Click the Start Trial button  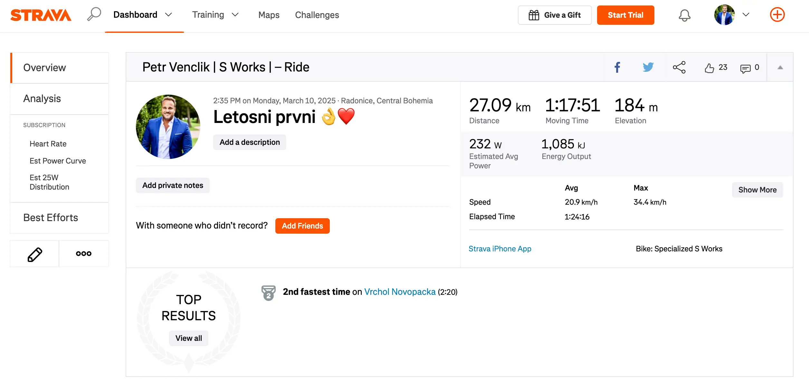click(625, 15)
